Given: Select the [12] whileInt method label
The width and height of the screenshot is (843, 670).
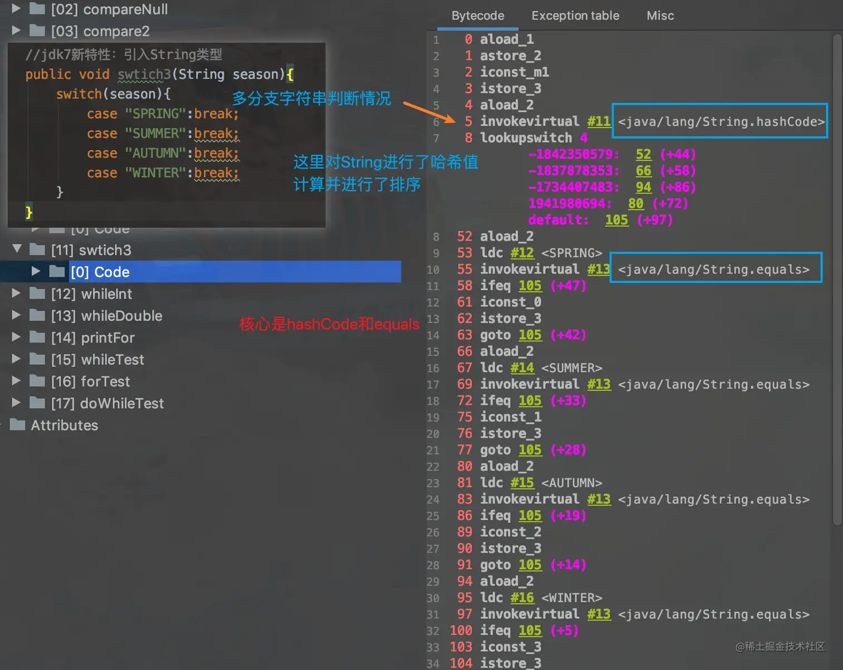Looking at the screenshot, I should [x=91, y=294].
